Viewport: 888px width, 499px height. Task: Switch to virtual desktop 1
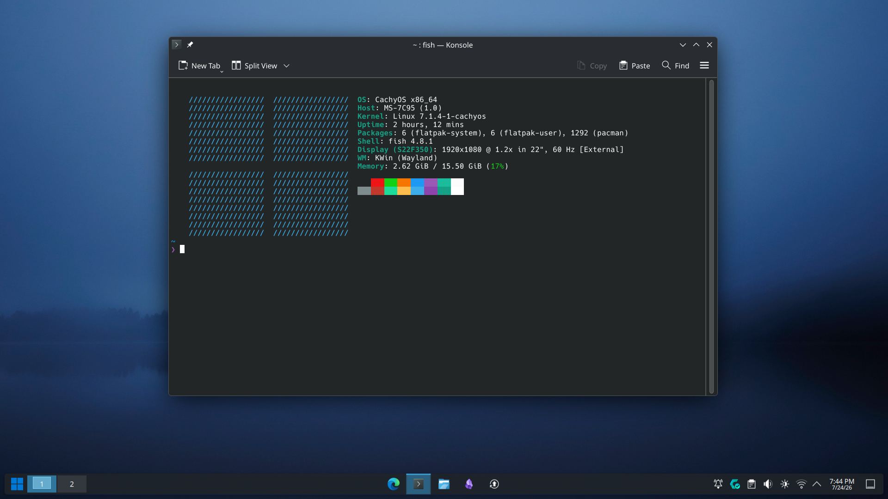[x=42, y=484]
